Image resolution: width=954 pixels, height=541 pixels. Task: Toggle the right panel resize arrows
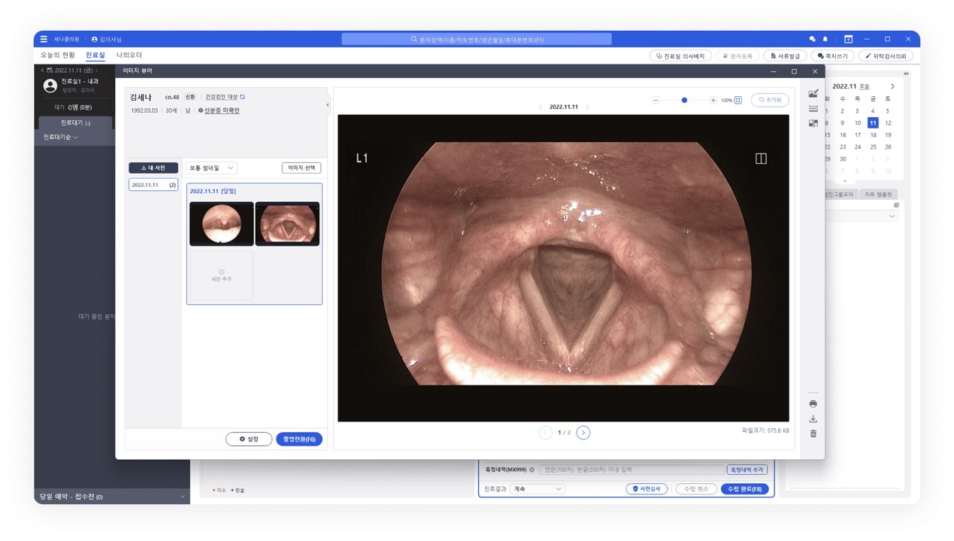906,74
